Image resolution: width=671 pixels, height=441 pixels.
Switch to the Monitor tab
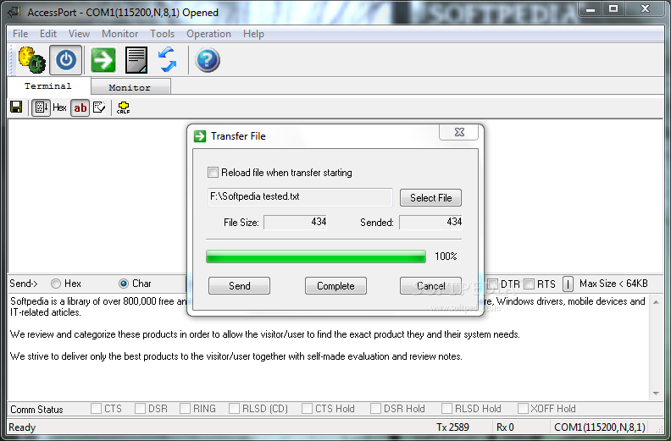click(x=130, y=87)
